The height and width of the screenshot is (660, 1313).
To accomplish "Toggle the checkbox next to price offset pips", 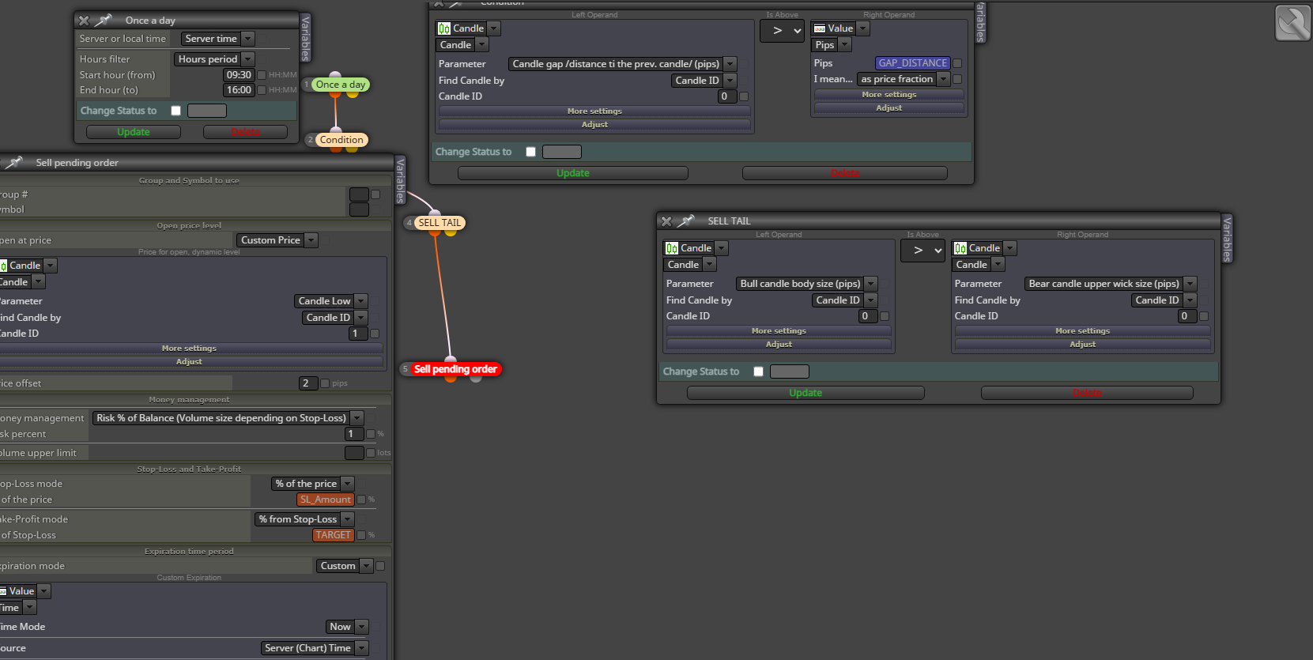I will 325,383.
